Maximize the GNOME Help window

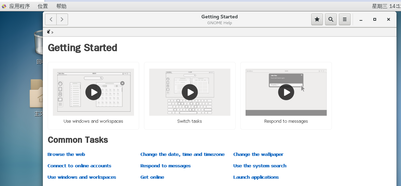point(375,19)
